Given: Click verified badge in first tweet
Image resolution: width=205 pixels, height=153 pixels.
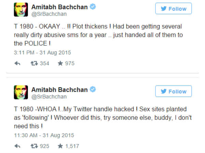Looking at the screenshot, I should click(92, 7).
